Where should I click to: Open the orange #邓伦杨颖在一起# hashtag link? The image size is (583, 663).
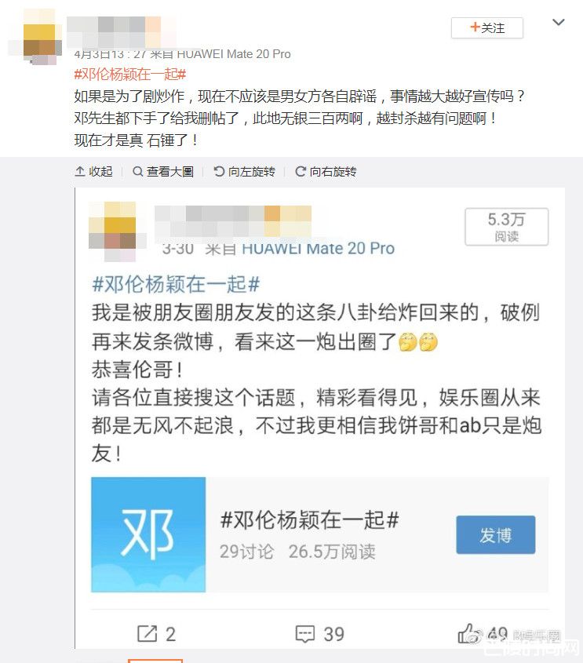(x=129, y=75)
